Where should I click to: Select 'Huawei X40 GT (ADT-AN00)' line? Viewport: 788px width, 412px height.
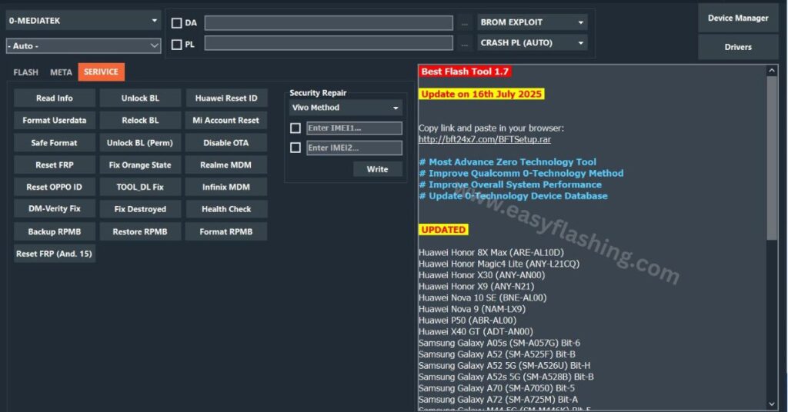[x=476, y=332]
